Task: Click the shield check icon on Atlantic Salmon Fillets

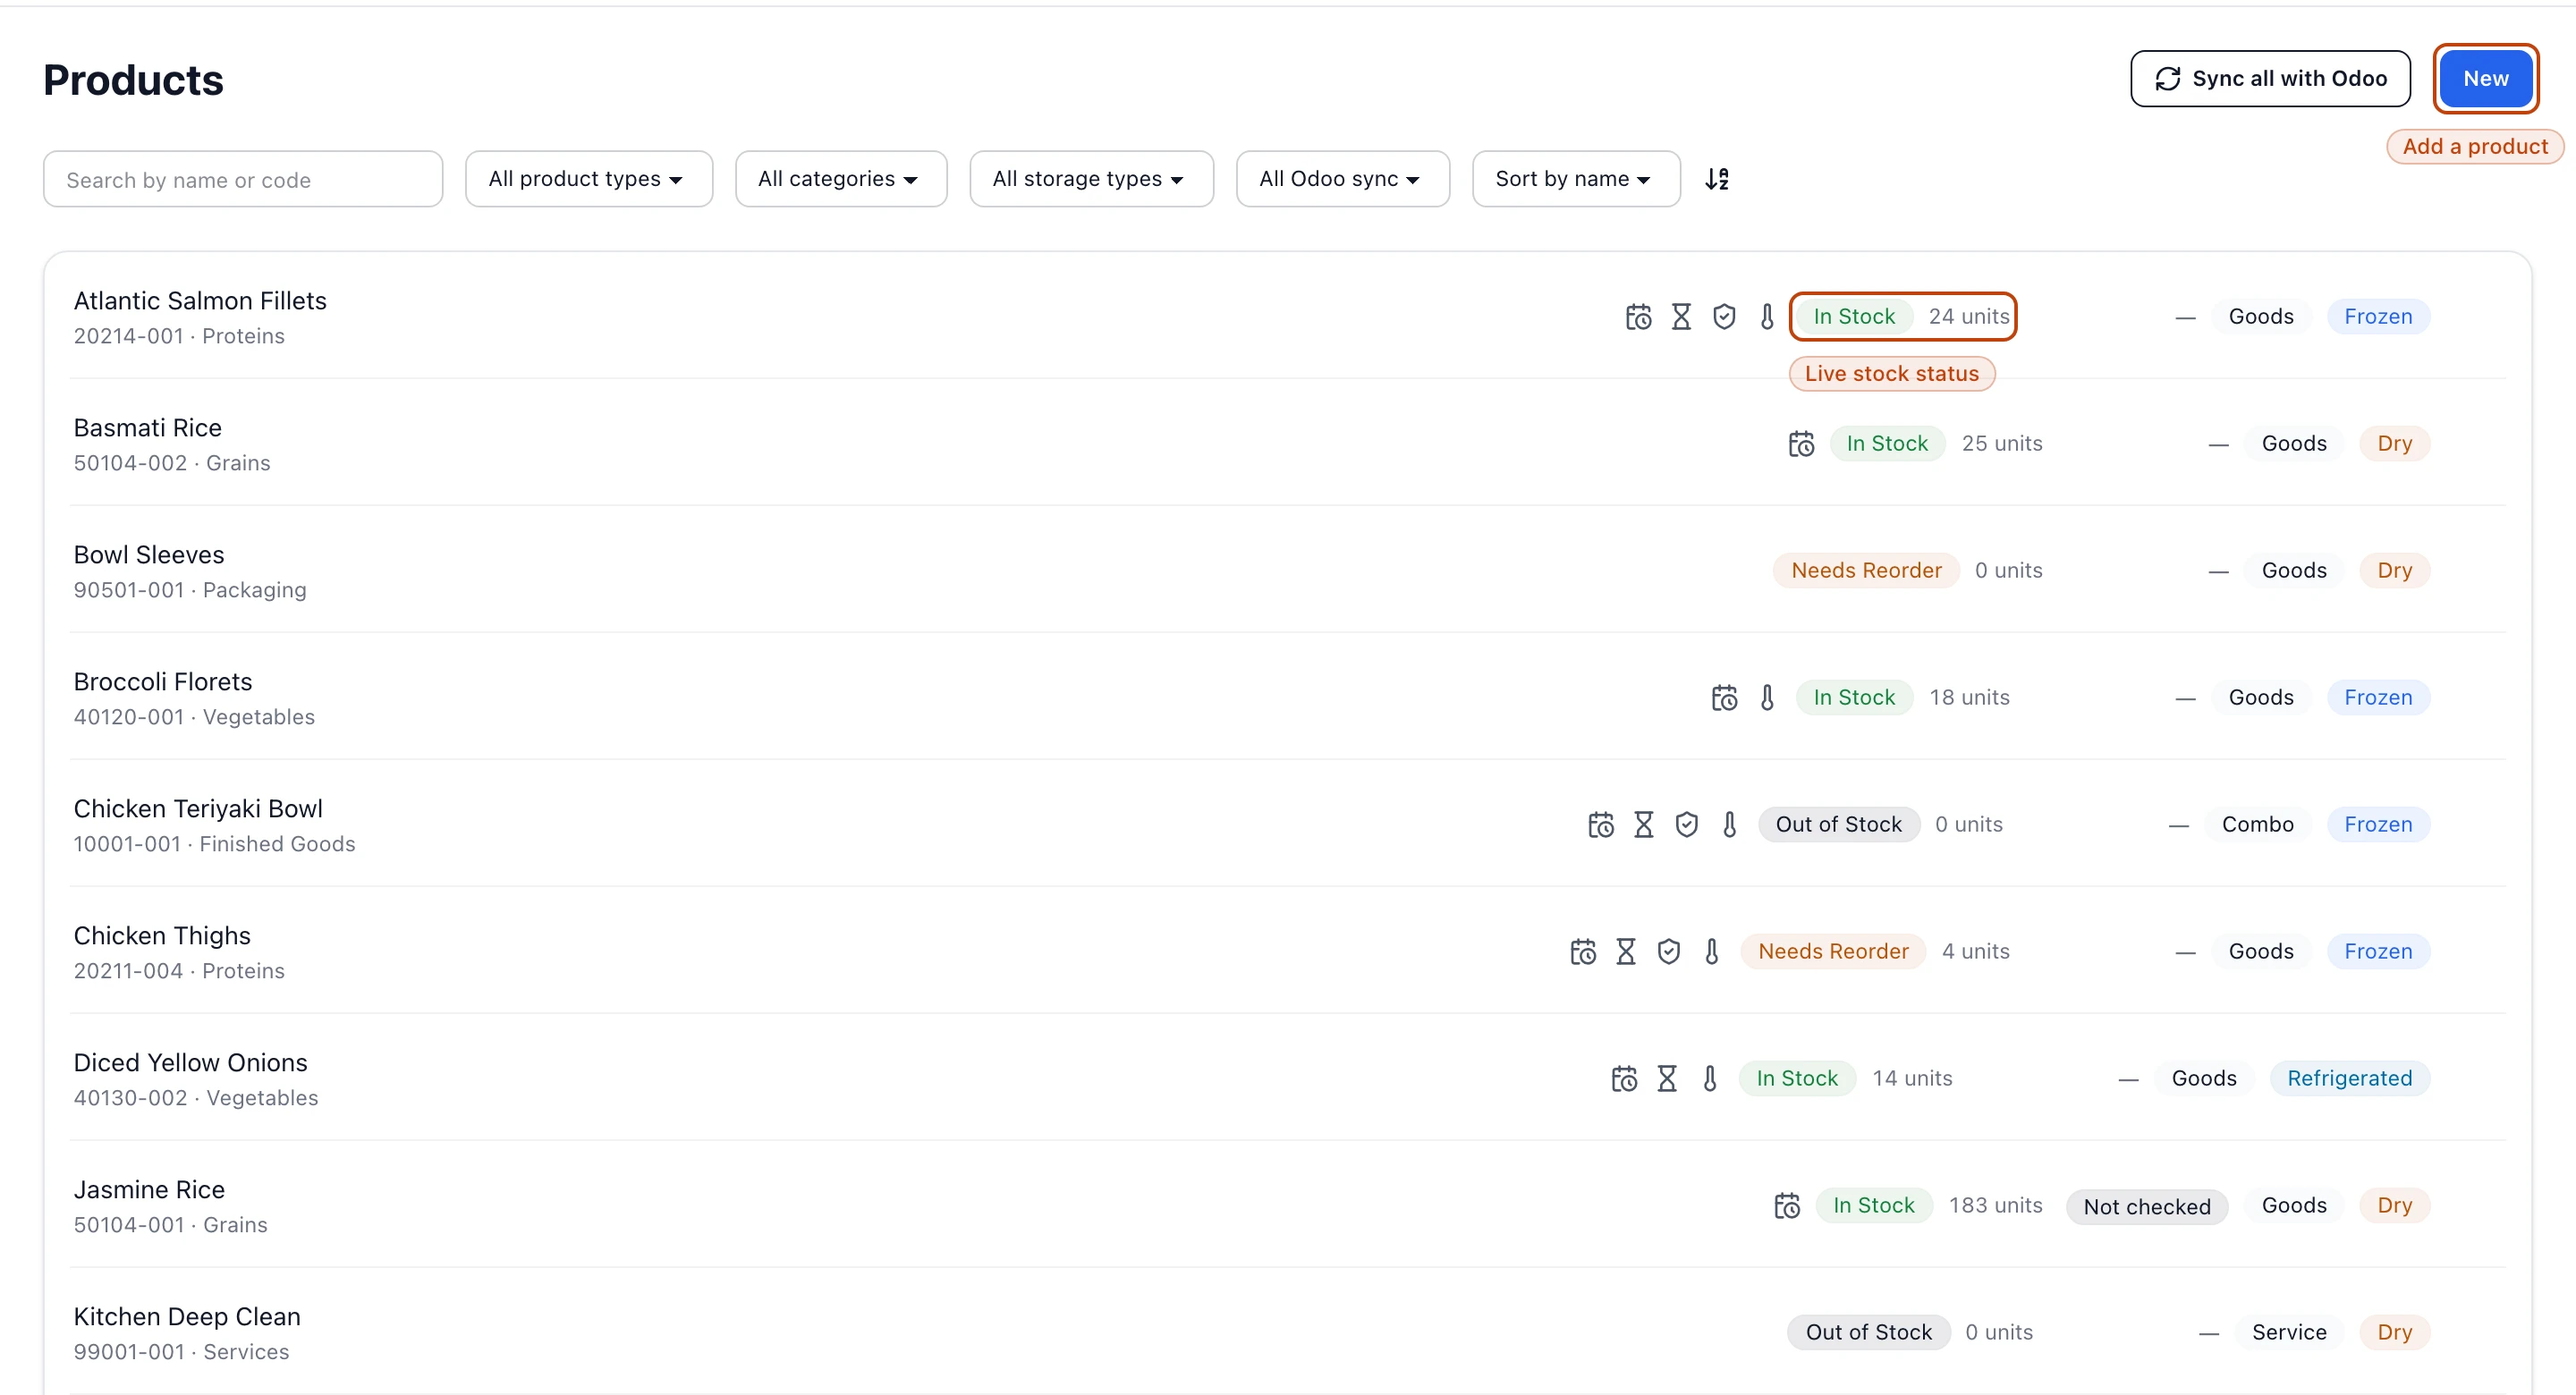Action: (x=1724, y=317)
